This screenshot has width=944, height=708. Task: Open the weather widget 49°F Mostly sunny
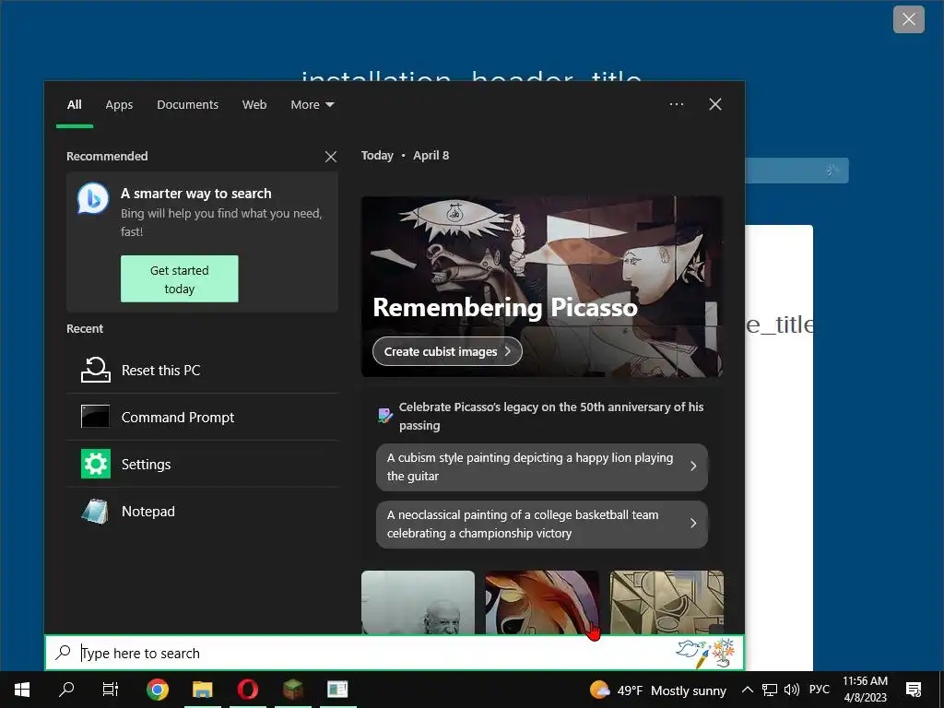tap(658, 690)
